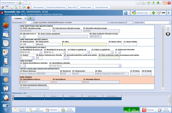172x113 pixels.
Task: Expand Rodzaj identyfikatora płatnika dropdown
Action: (x=24, y=66)
